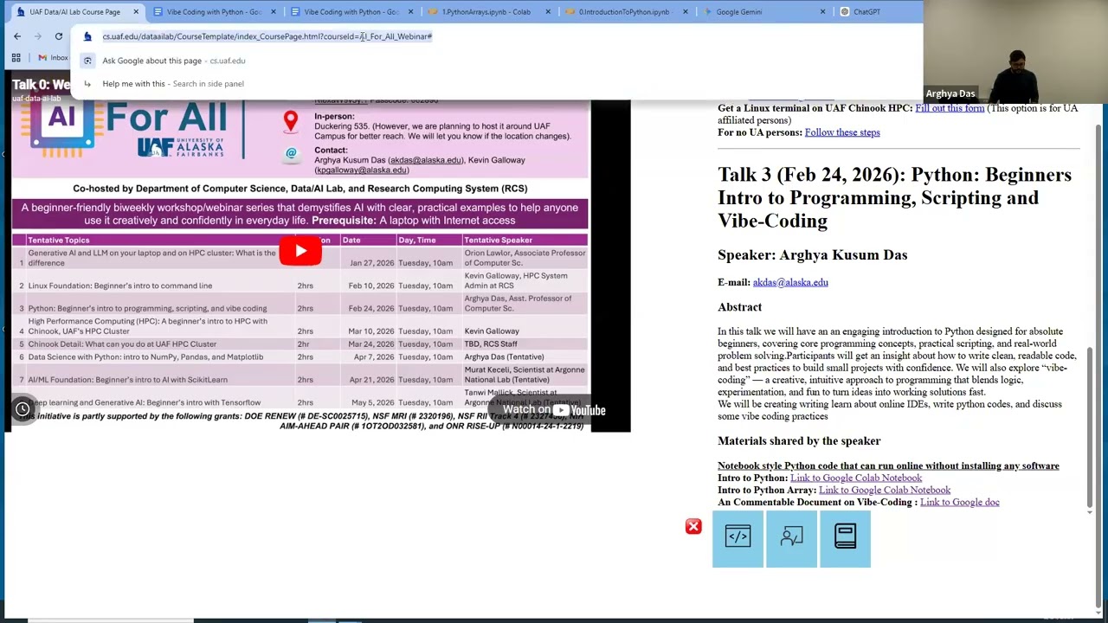1108x623 pixels.
Task: Click 'Speaker: Arghya Kusum Das' text
Action: point(812,255)
